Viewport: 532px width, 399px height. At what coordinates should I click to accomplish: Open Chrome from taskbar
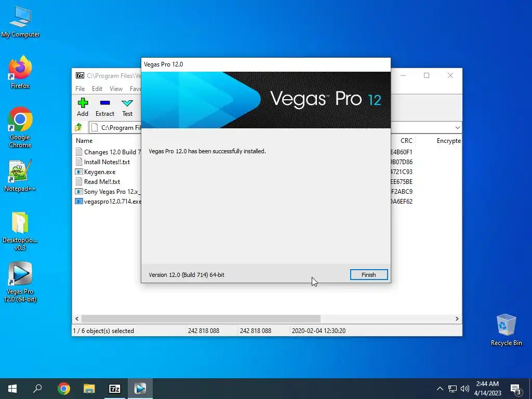[63, 389]
